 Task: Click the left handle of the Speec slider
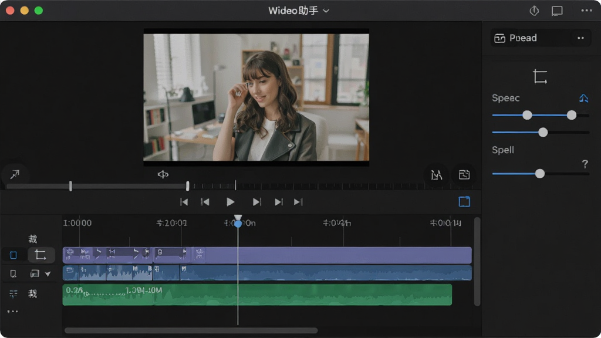[527, 115]
